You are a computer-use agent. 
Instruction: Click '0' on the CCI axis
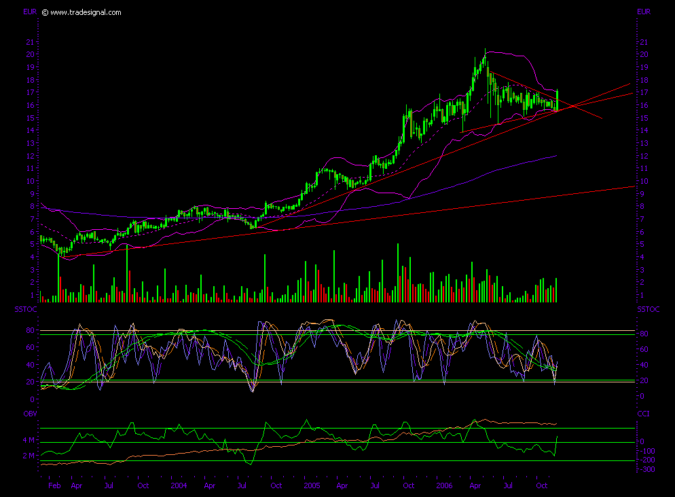point(642,441)
